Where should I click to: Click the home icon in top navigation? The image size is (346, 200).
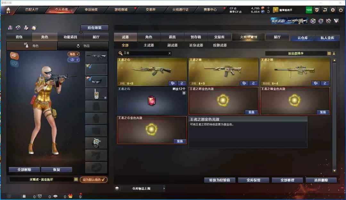(8, 10)
